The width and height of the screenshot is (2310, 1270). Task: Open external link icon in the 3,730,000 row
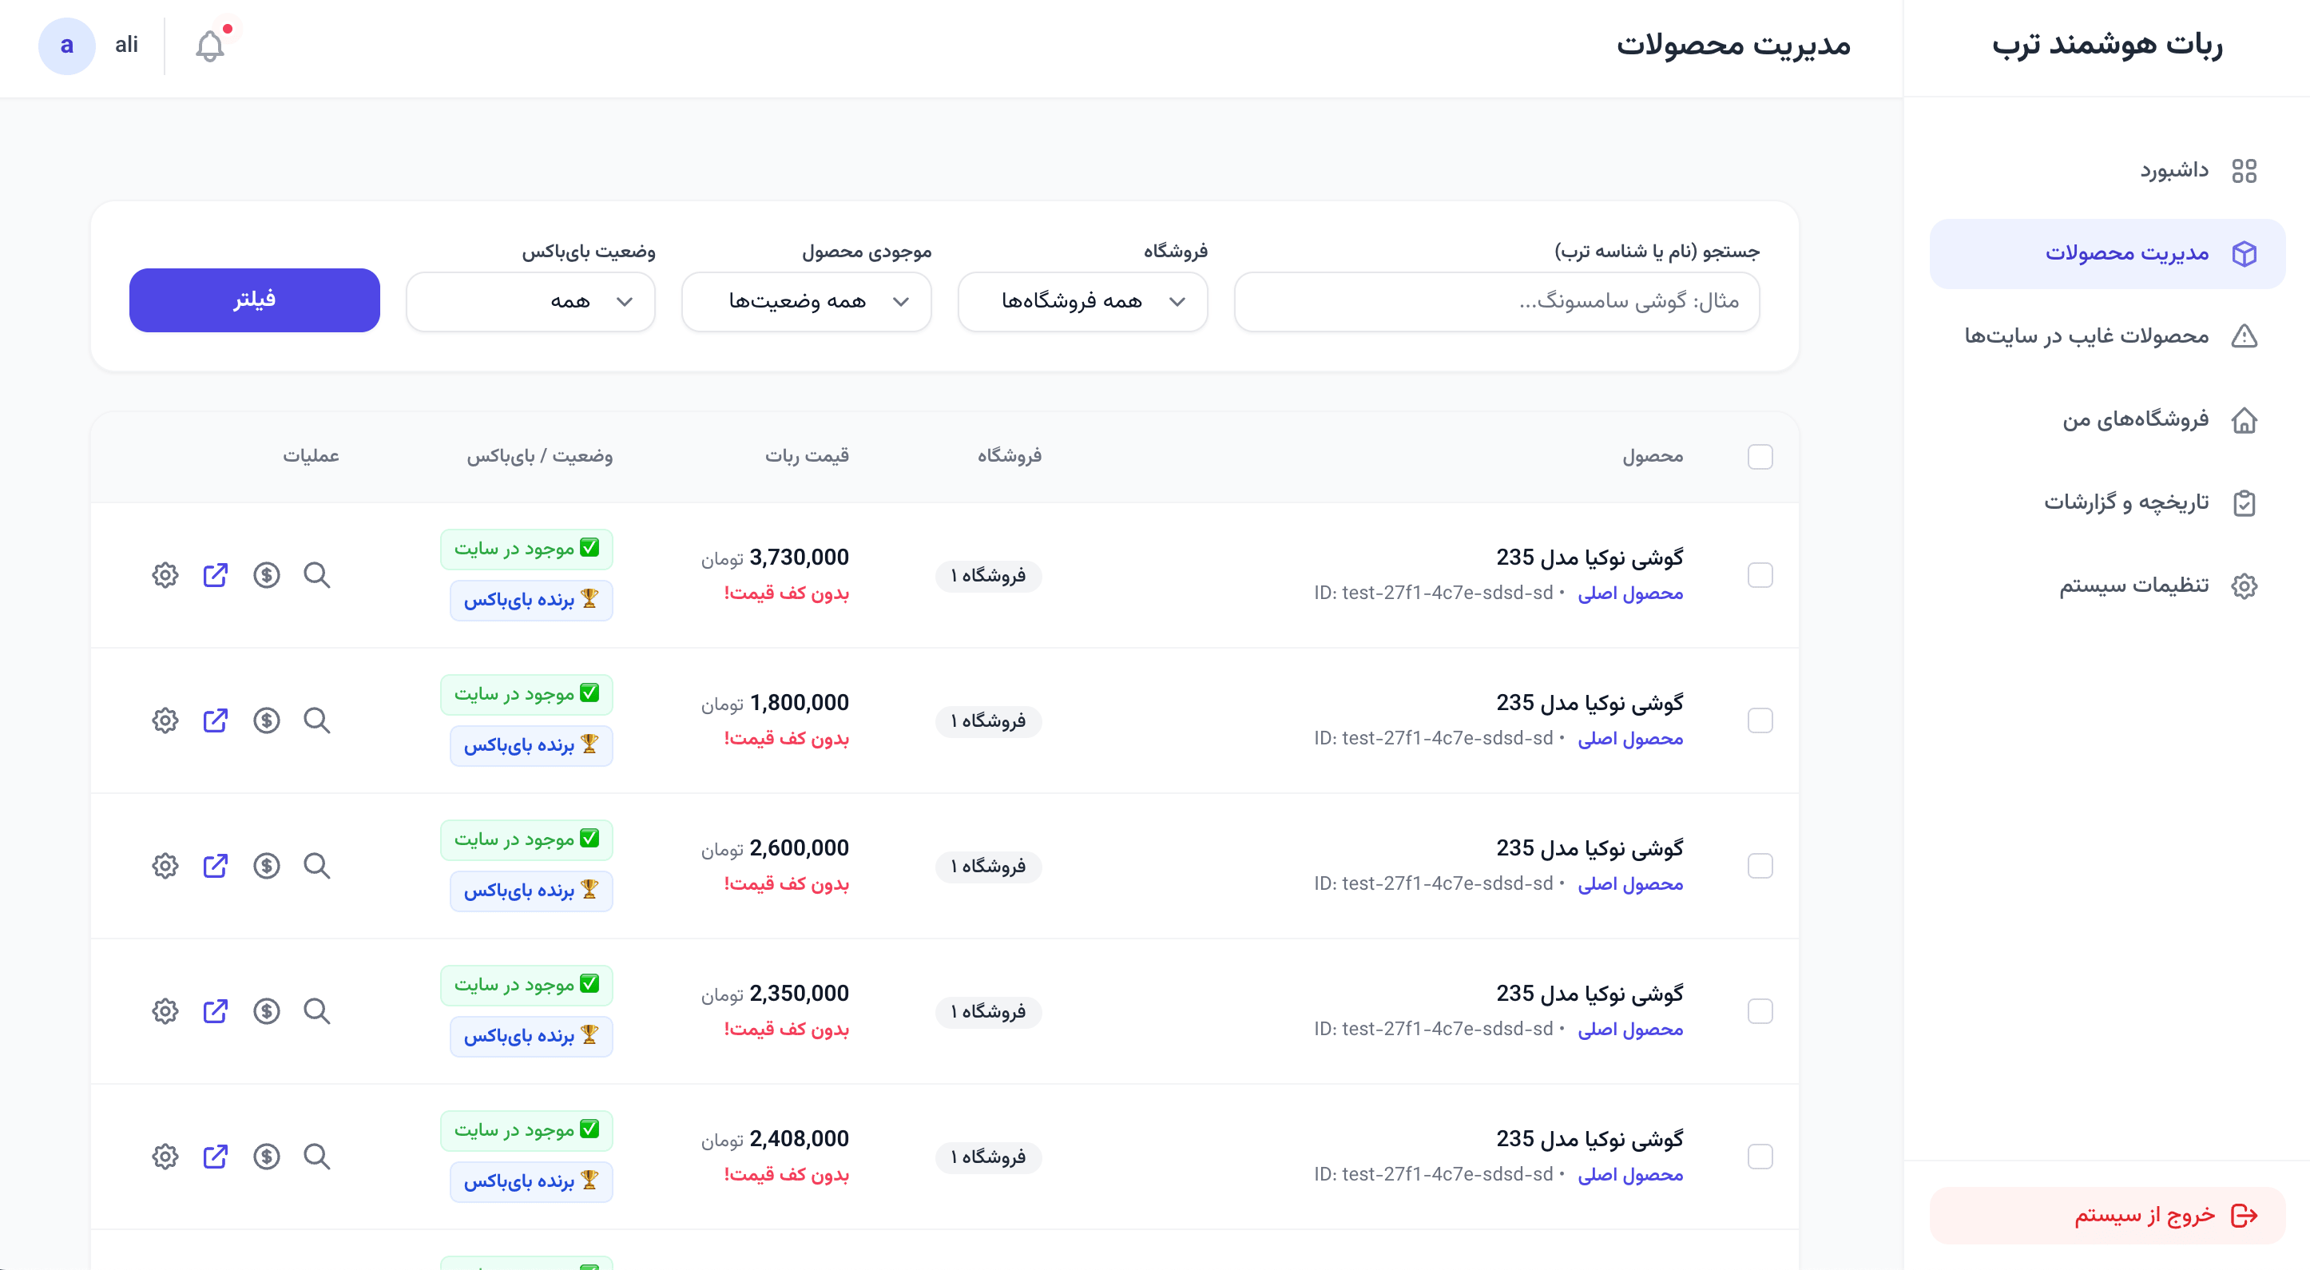(x=215, y=575)
